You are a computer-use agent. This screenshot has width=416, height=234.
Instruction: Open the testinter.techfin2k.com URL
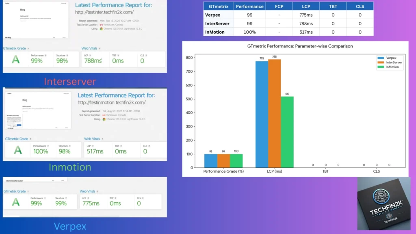pos(104,12)
